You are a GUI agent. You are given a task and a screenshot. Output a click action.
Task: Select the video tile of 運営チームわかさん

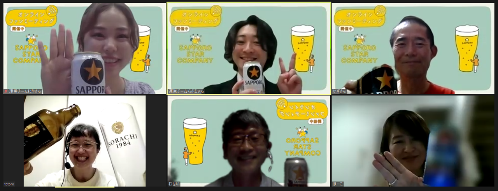coord(85,48)
